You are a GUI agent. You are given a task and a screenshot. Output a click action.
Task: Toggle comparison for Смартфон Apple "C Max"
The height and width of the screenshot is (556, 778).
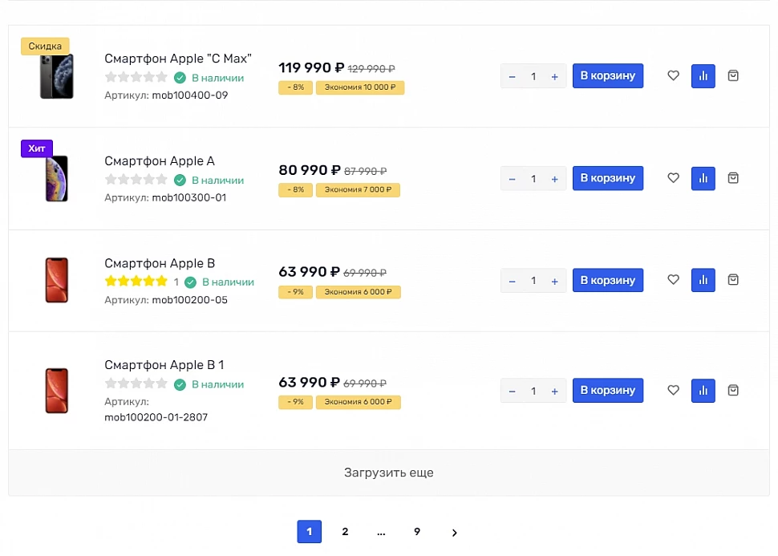pyautogui.click(x=703, y=76)
